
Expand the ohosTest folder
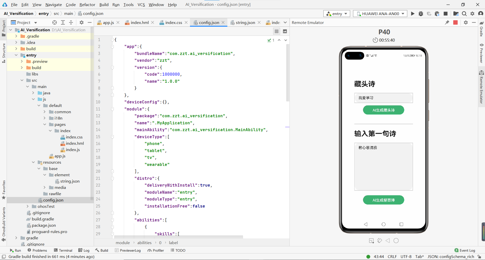coord(28,206)
